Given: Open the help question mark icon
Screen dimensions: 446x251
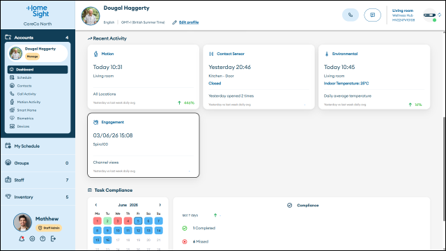Looking at the screenshot, I should click(x=43, y=238).
